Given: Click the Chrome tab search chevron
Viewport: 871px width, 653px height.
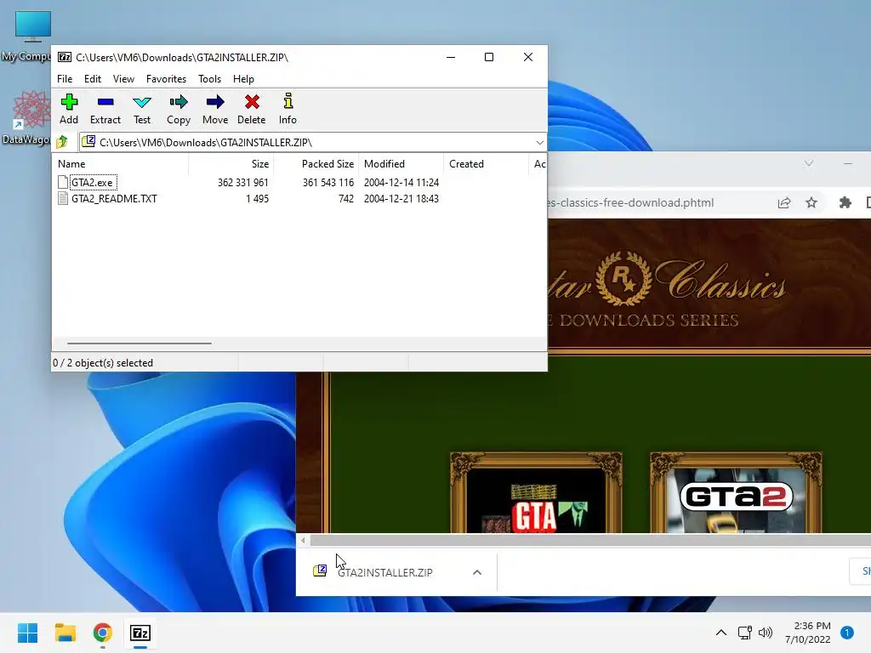Looking at the screenshot, I should tap(809, 163).
